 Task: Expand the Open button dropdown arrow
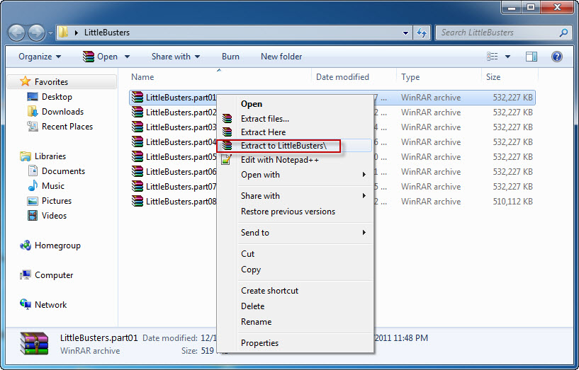pos(127,57)
